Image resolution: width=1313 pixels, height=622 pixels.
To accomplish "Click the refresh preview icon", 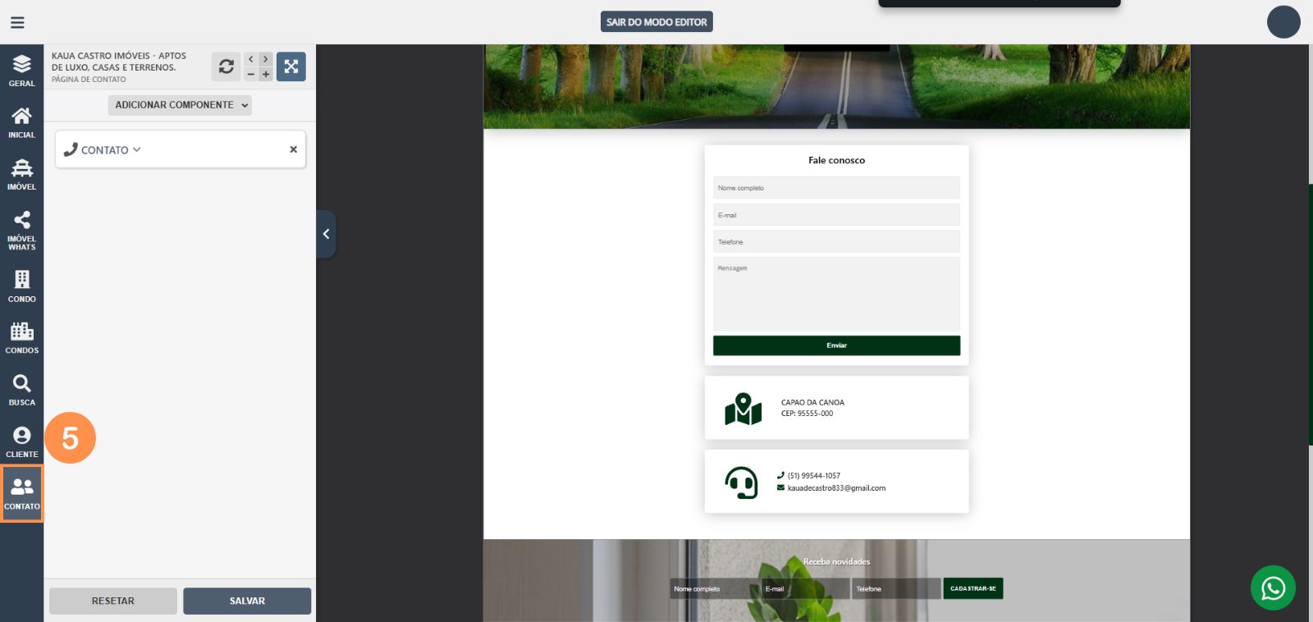I will pos(226,66).
